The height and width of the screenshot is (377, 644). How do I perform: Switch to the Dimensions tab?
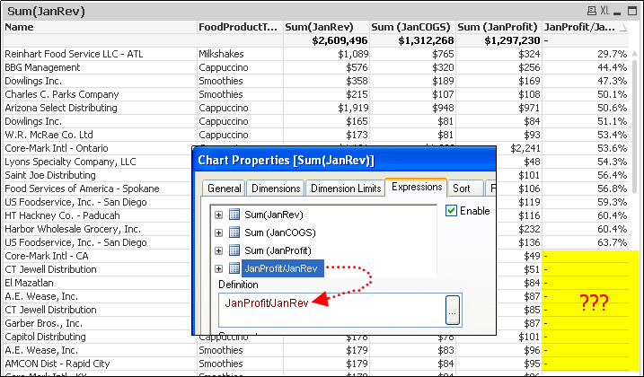click(276, 188)
